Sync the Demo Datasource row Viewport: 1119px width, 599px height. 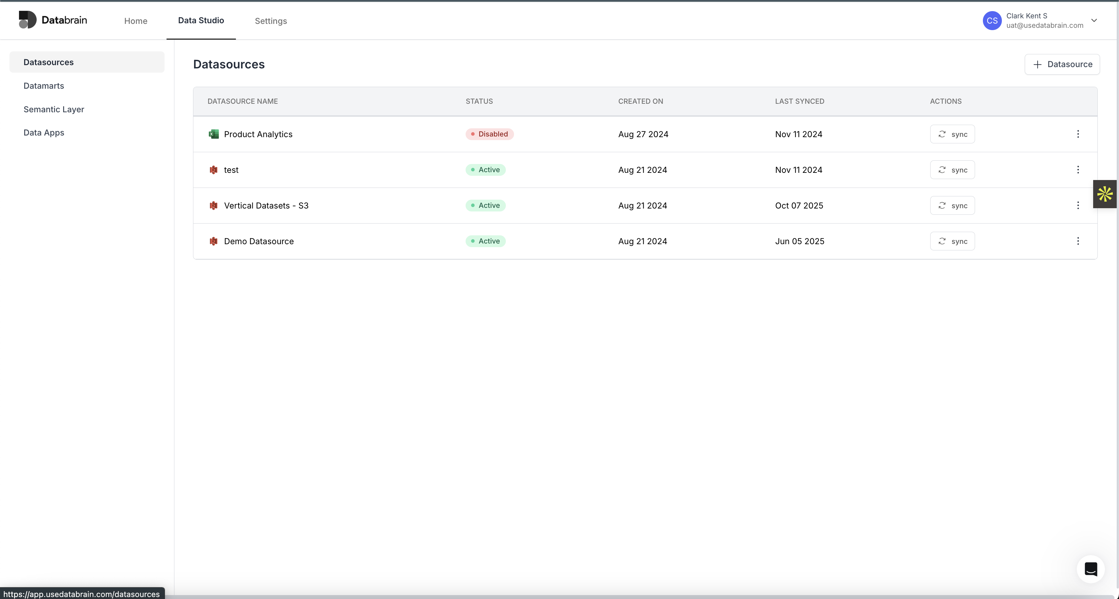point(952,241)
